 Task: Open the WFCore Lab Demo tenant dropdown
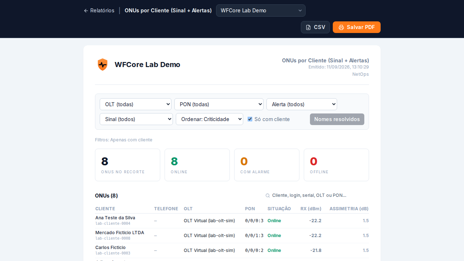[261, 11]
